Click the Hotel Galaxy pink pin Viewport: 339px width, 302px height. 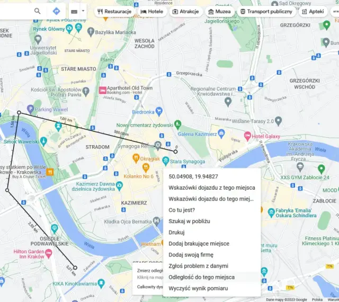pos(247,136)
